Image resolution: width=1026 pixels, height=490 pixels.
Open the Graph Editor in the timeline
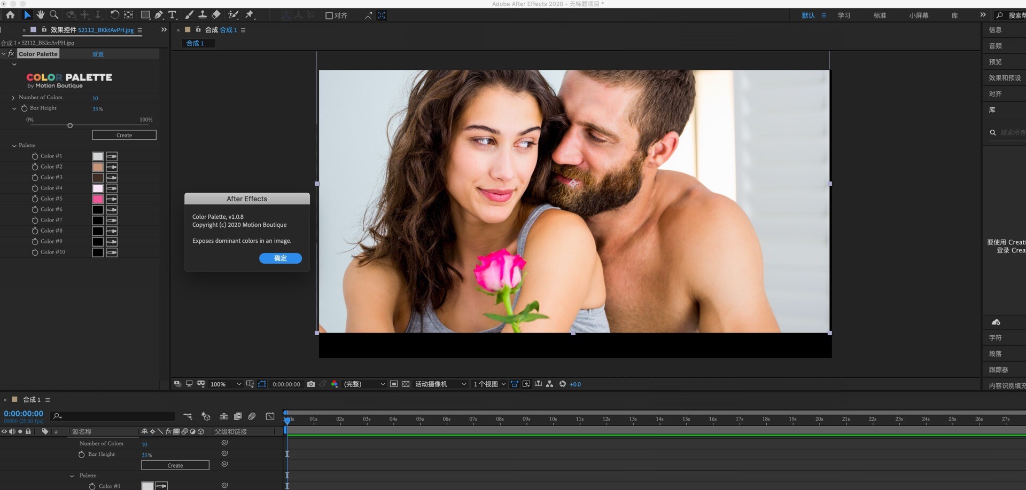pyautogui.click(x=270, y=416)
